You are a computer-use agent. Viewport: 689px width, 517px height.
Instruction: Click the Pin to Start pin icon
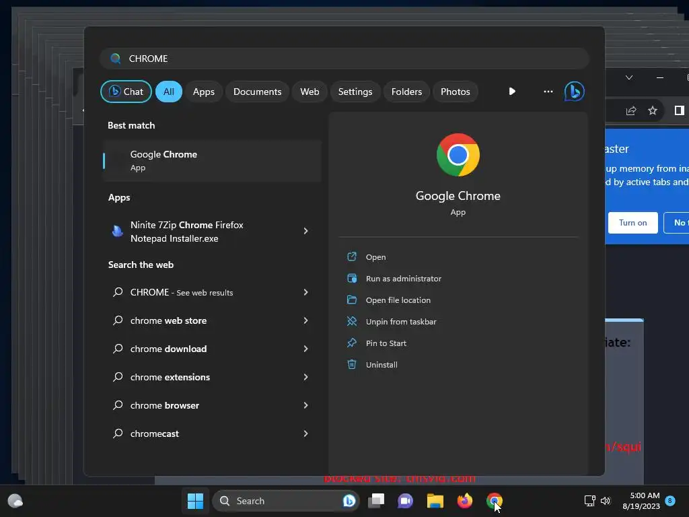point(352,343)
